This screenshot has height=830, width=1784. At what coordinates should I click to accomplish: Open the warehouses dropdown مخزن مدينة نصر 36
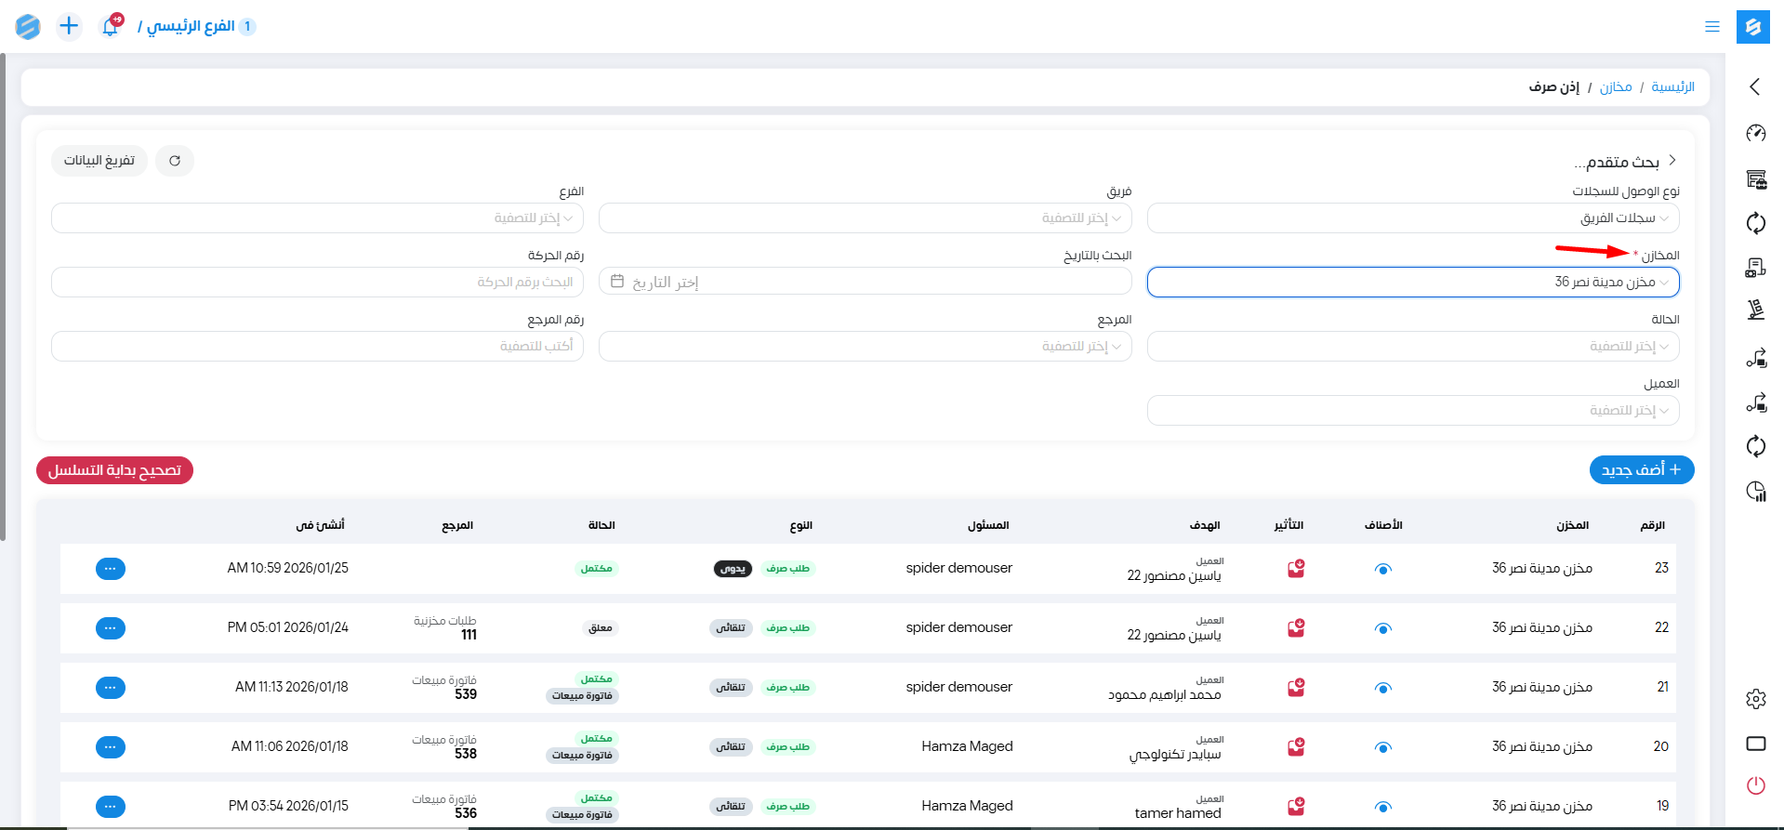click(1412, 283)
